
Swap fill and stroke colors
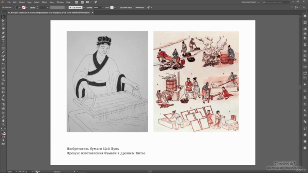point(5,129)
